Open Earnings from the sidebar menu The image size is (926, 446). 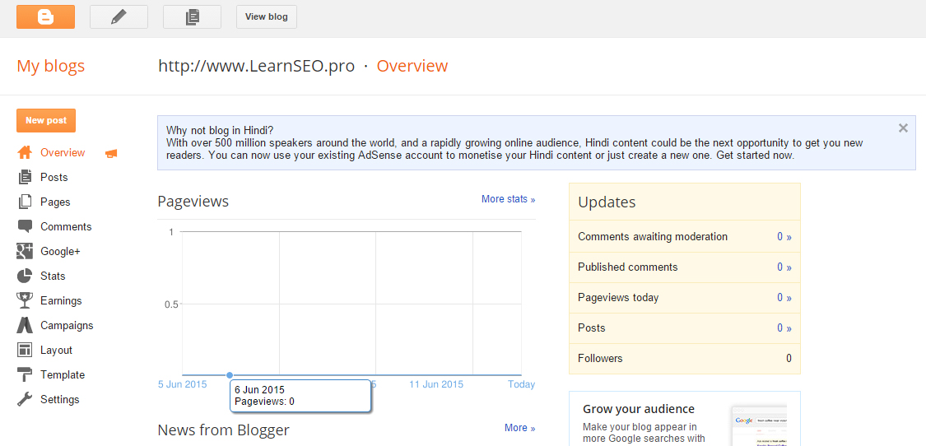point(61,300)
